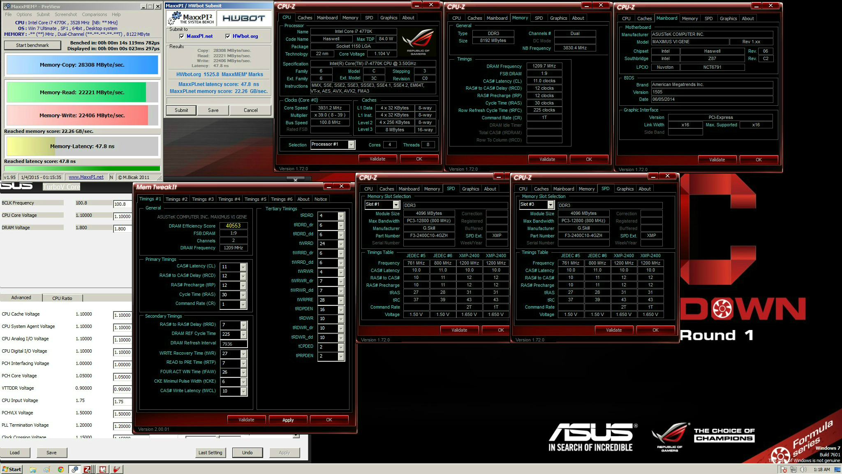
Task: Select the Mem TweakIt taskbar icon
Action: point(102,469)
